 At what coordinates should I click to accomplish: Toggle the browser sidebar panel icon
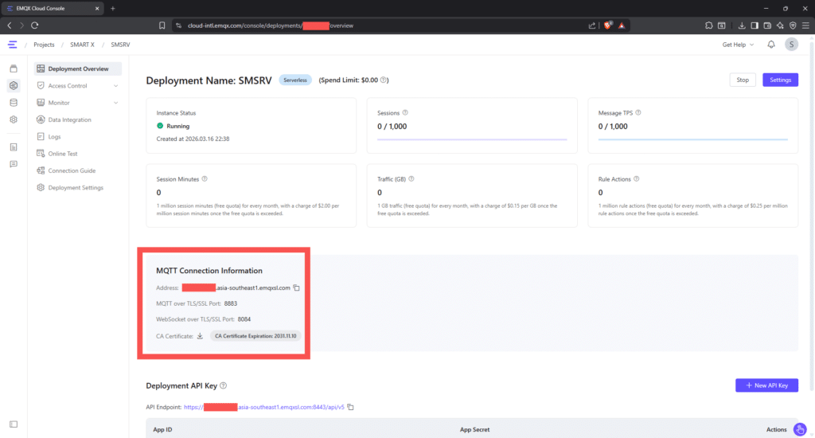[755, 25]
